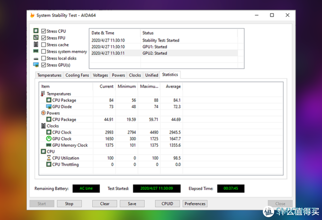Image resolution: width=322 pixels, height=220 pixels.
Task: Click the disk drive icon beside Stress local disks
Action: point(36,59)
